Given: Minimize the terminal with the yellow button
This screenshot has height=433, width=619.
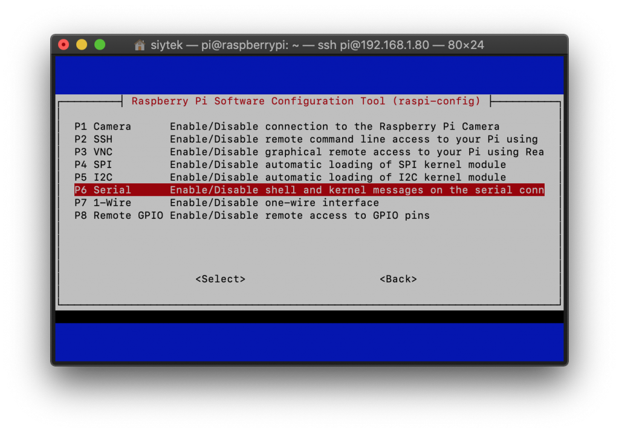Looking at the screenshot, I should click(82, 45).
